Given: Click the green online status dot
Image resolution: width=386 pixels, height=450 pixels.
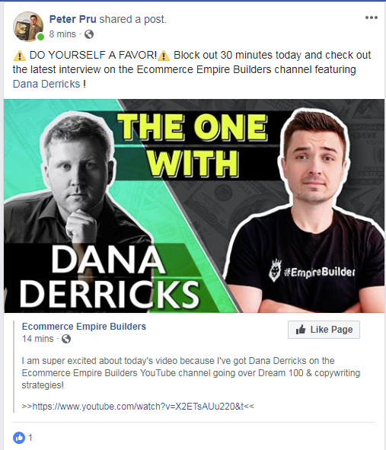Looking at the screenshot, I should [x=41, y=37].
